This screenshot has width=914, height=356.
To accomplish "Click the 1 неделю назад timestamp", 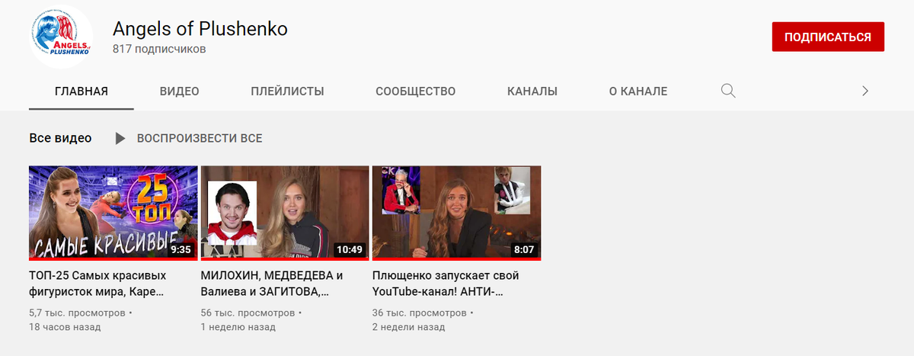I will pyautogui.click(x=238, y=327).
